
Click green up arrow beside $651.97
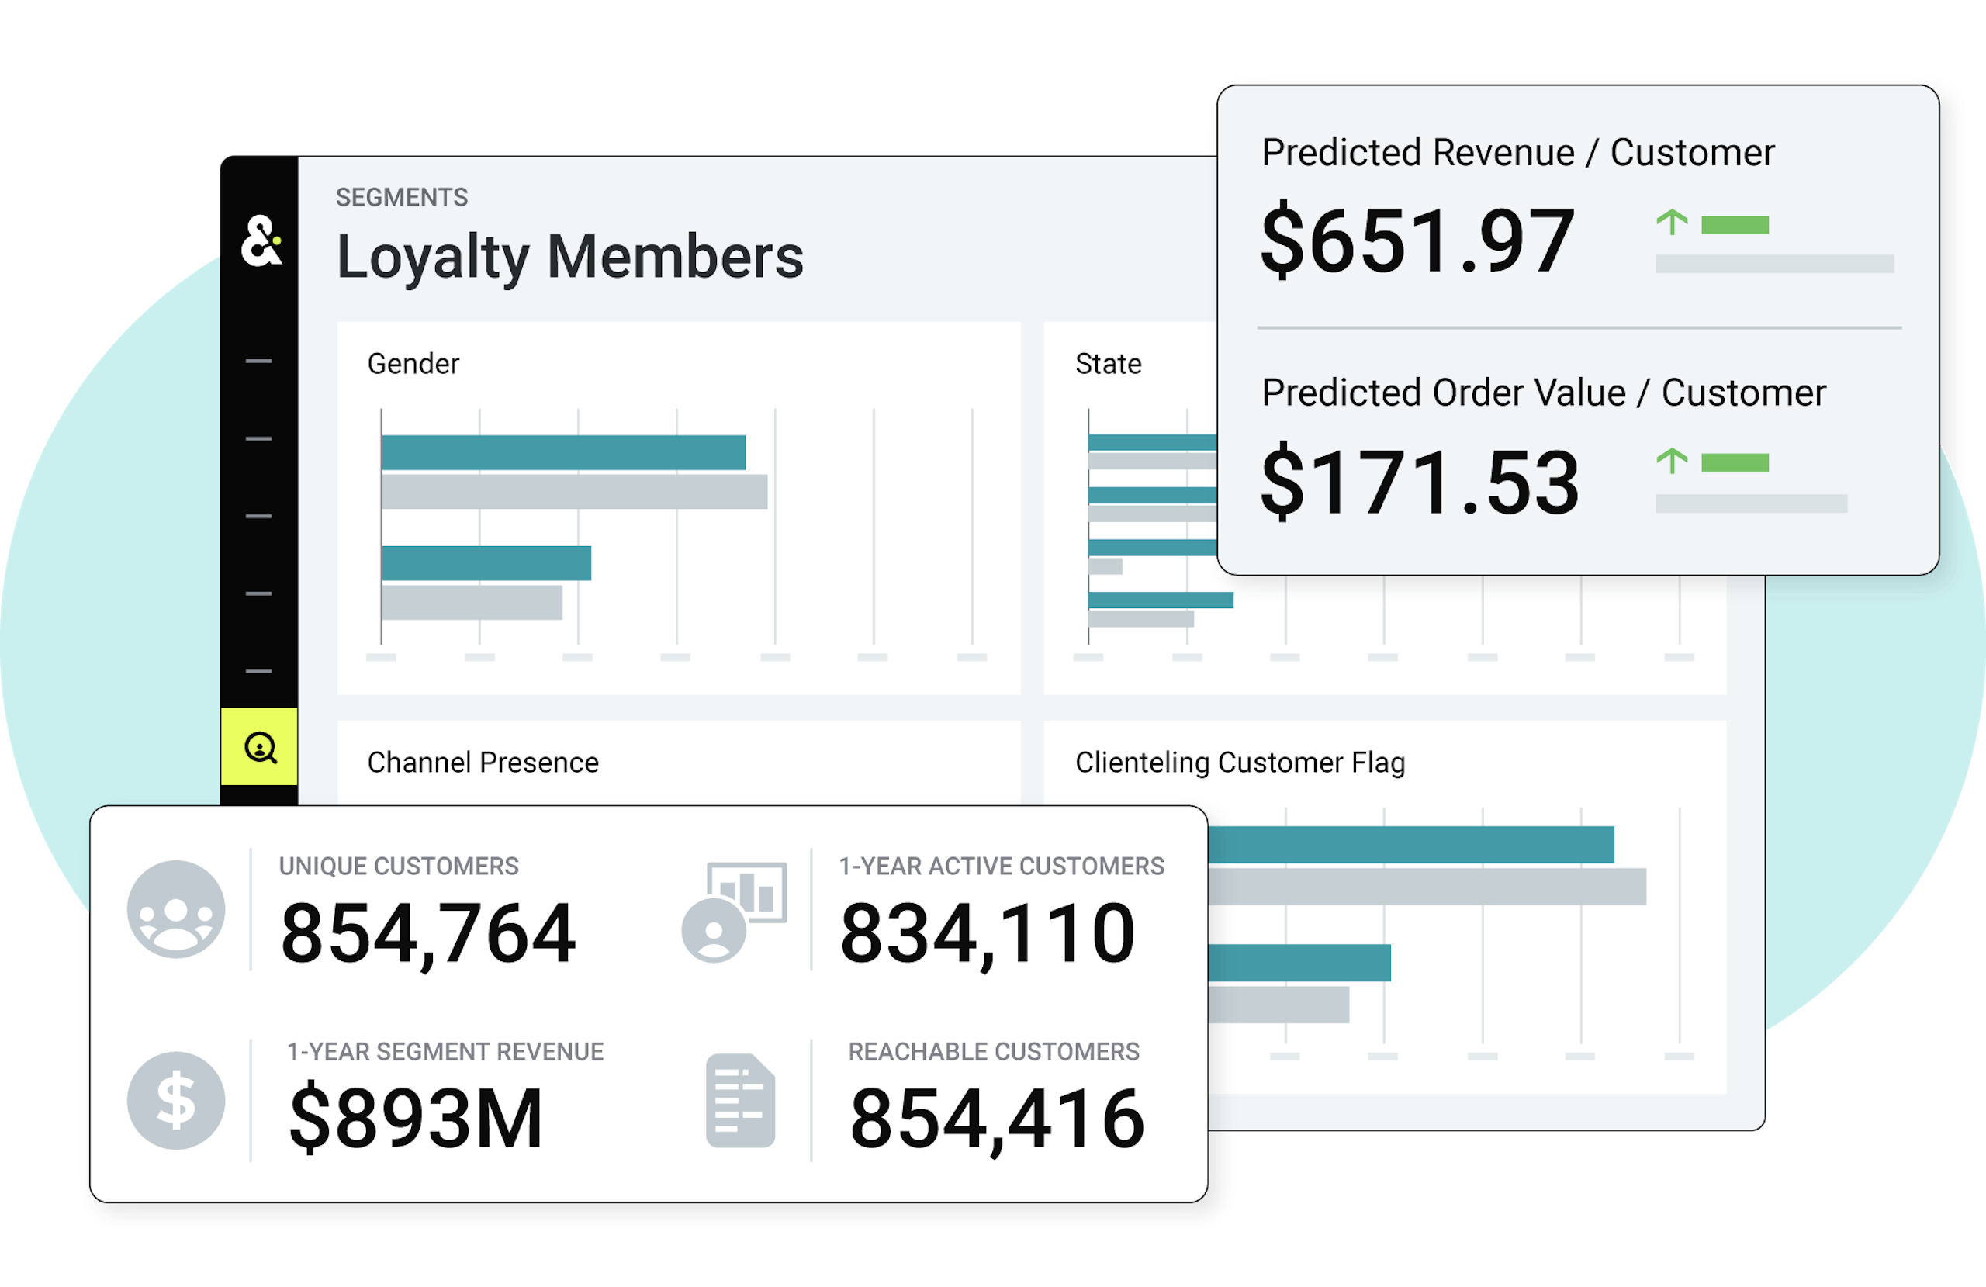point(1671,222)
